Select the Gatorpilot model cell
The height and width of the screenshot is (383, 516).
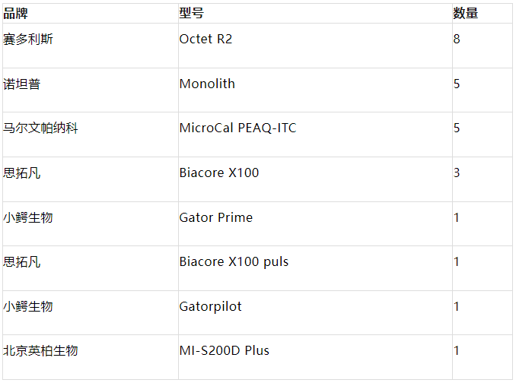(x=211, y=306)
